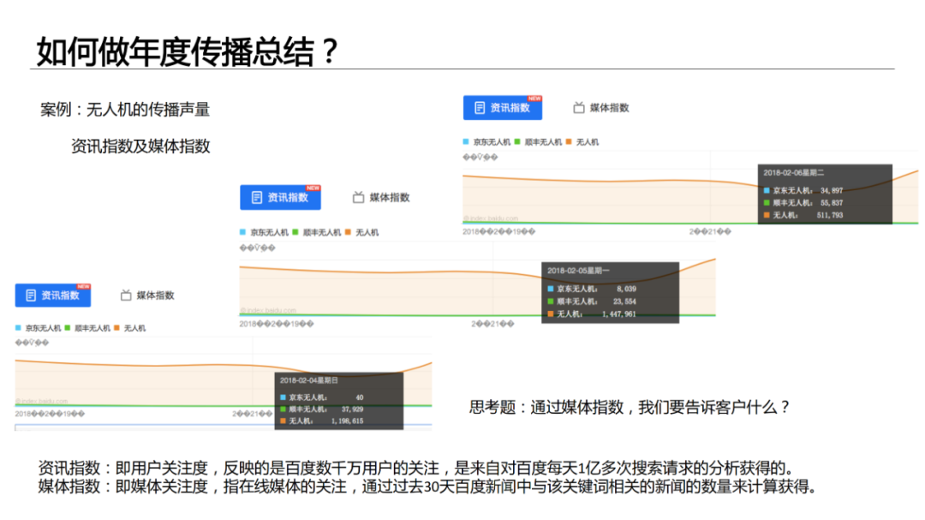Click tooltip header "2018-02-06星期二"

793,173
